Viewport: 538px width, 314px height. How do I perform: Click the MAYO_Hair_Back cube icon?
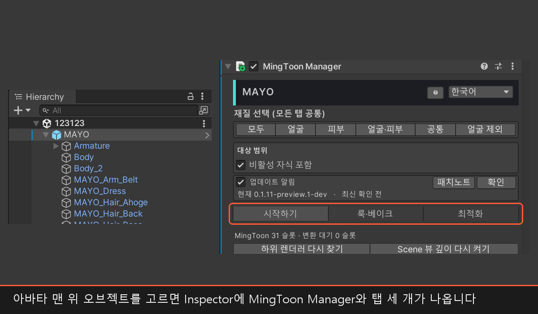pos(66,214)
